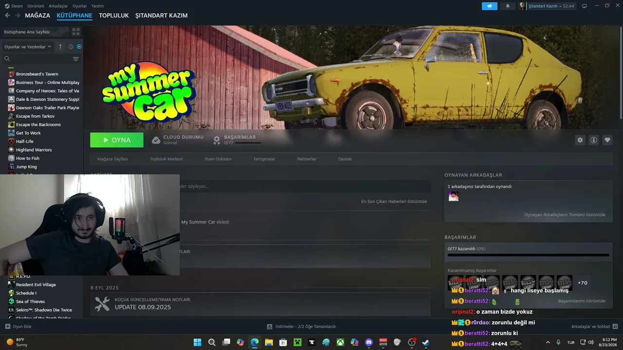
Task: Click the Oyun Ekle label
Action: pos(22,327)
